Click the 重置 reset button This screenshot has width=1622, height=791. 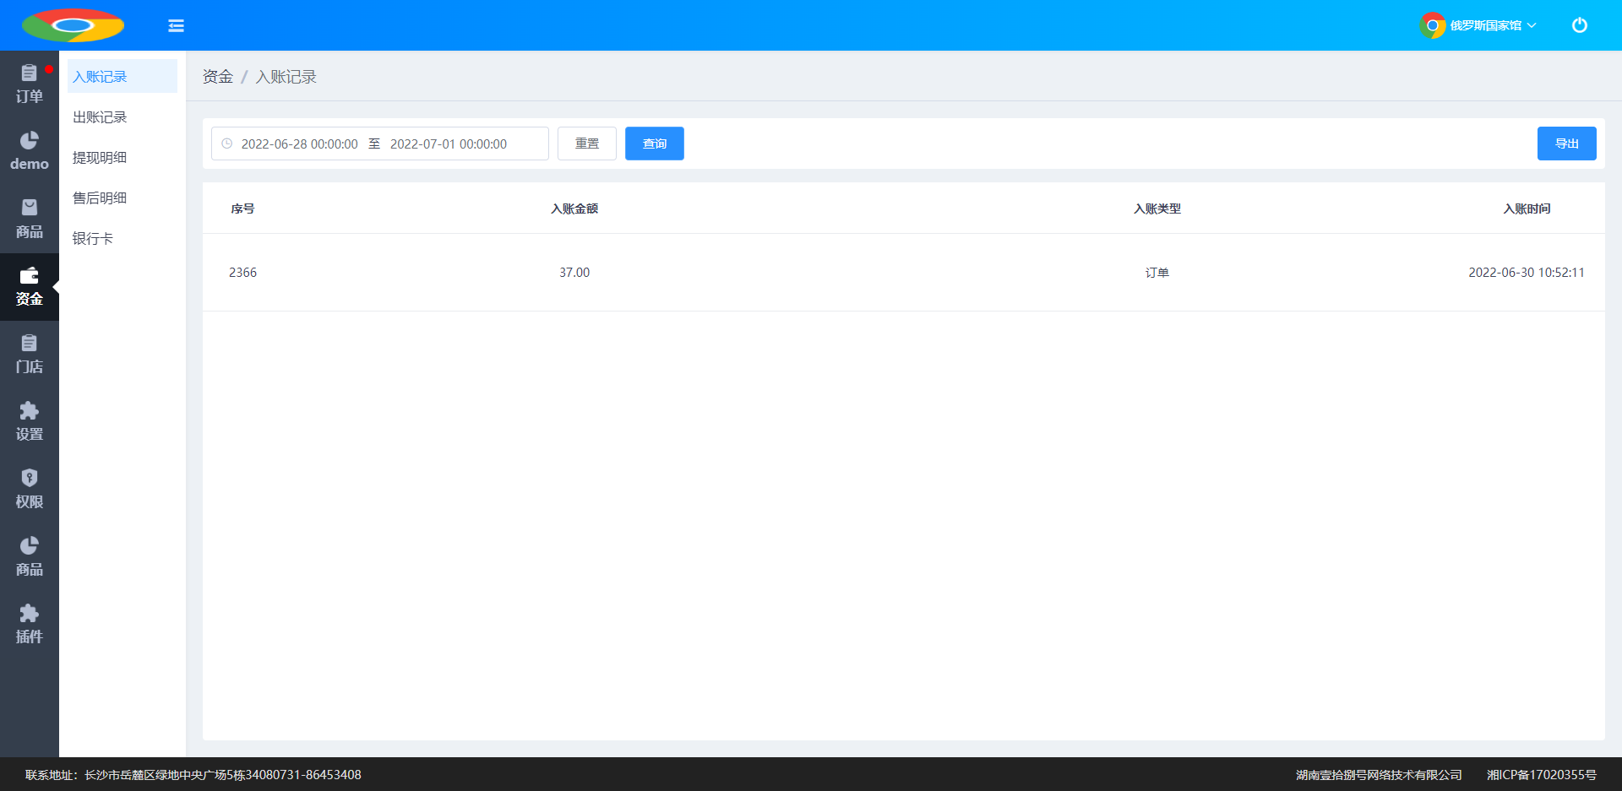click(x=587, y=144)
